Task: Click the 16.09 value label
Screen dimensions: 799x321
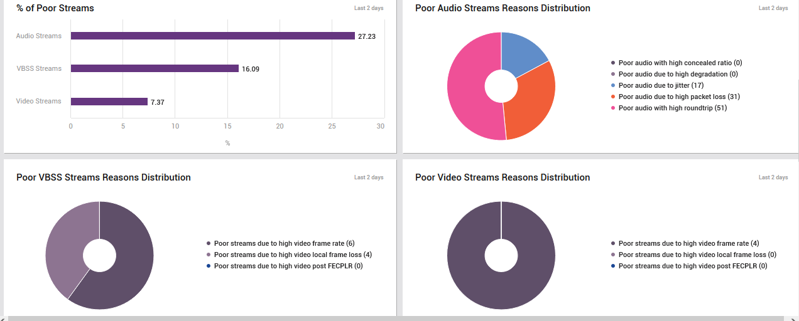Action: (251, 69)
